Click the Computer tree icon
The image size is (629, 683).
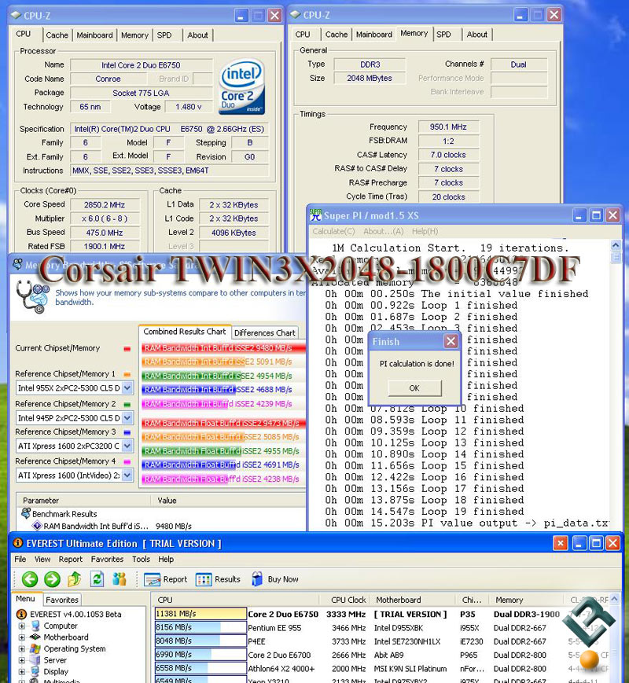click(x=35, y=626)
